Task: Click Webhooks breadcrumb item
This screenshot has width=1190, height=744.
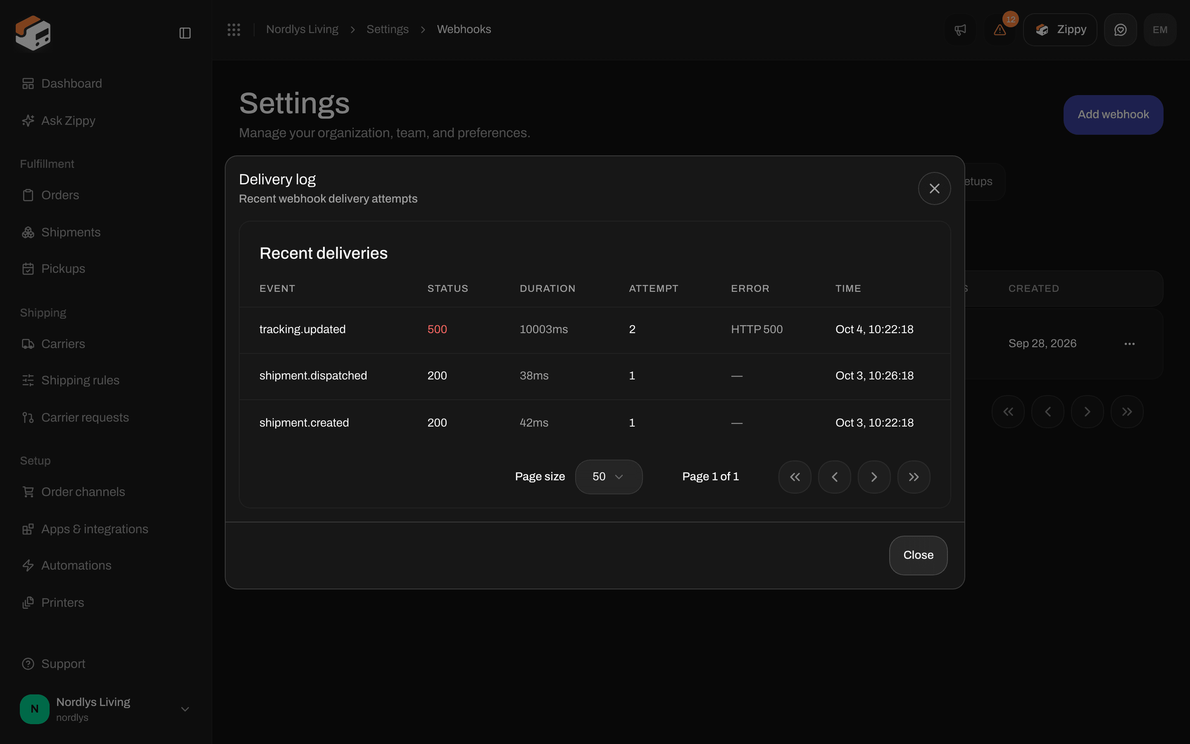Action: click(x=464, y=29)
